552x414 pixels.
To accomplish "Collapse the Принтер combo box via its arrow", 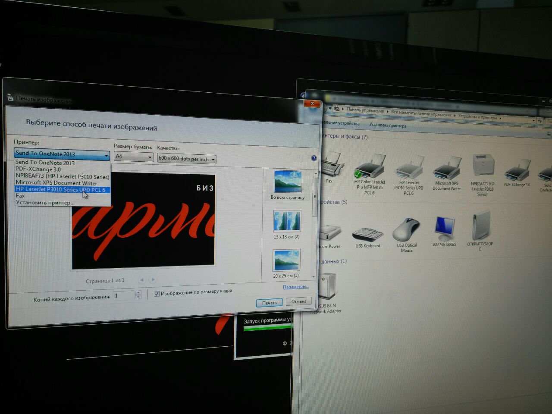I will [106, 155].
